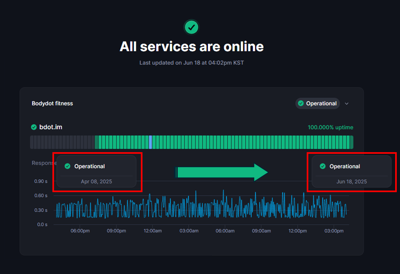Click the Apr 08, 2025 tooltip date

[97, 181]
